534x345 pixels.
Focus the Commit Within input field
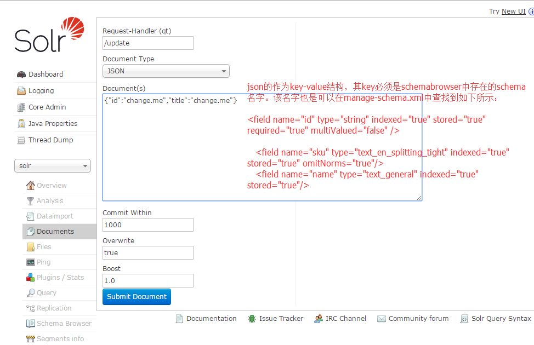[x=148, y=225]
